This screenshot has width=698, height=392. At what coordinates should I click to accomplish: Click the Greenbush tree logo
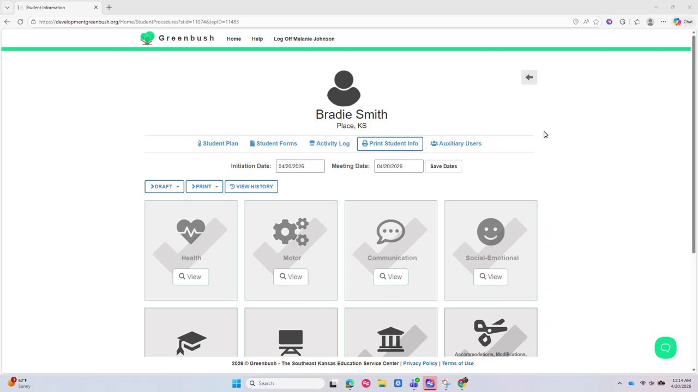[x=147, y=38]
